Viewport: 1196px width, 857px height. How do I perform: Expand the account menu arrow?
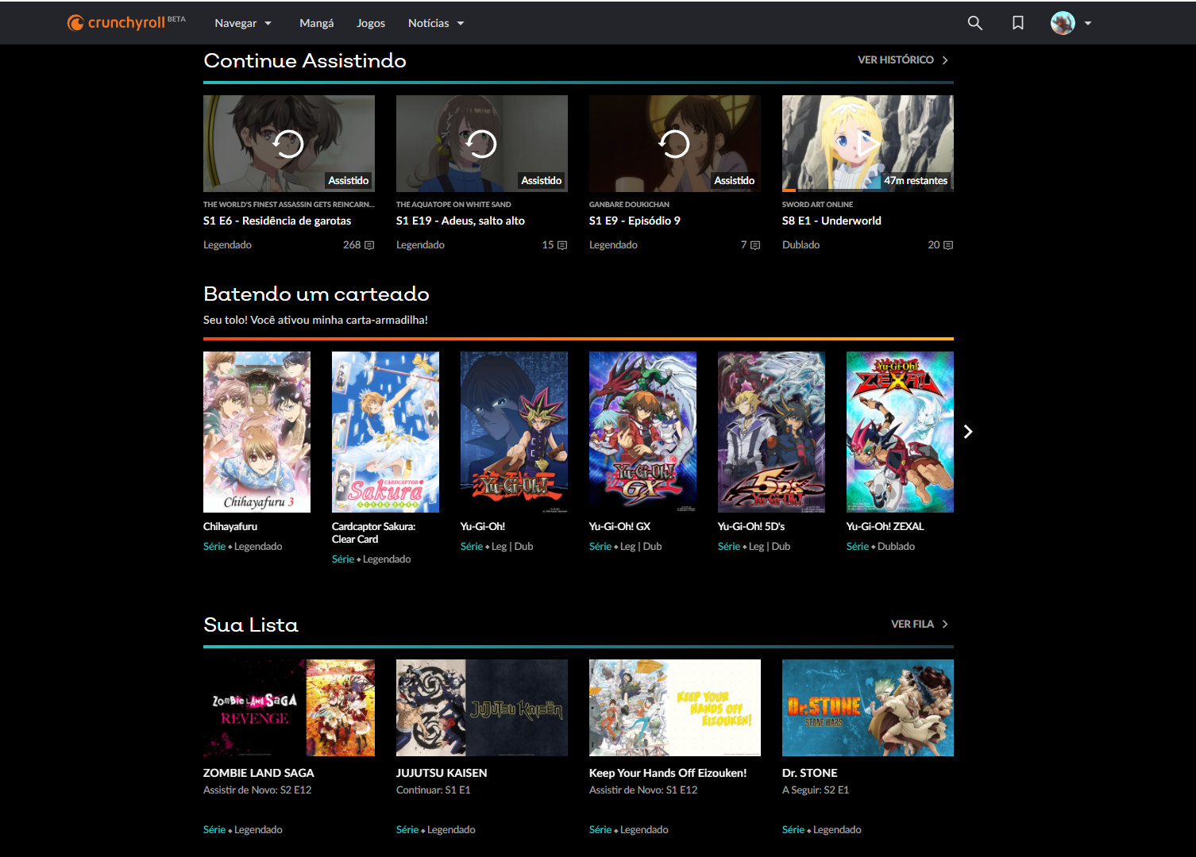[1088, 23]
